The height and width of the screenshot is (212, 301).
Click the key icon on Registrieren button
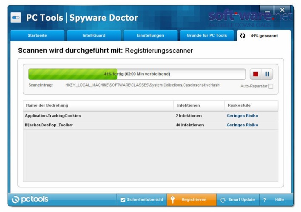[172, 200]
